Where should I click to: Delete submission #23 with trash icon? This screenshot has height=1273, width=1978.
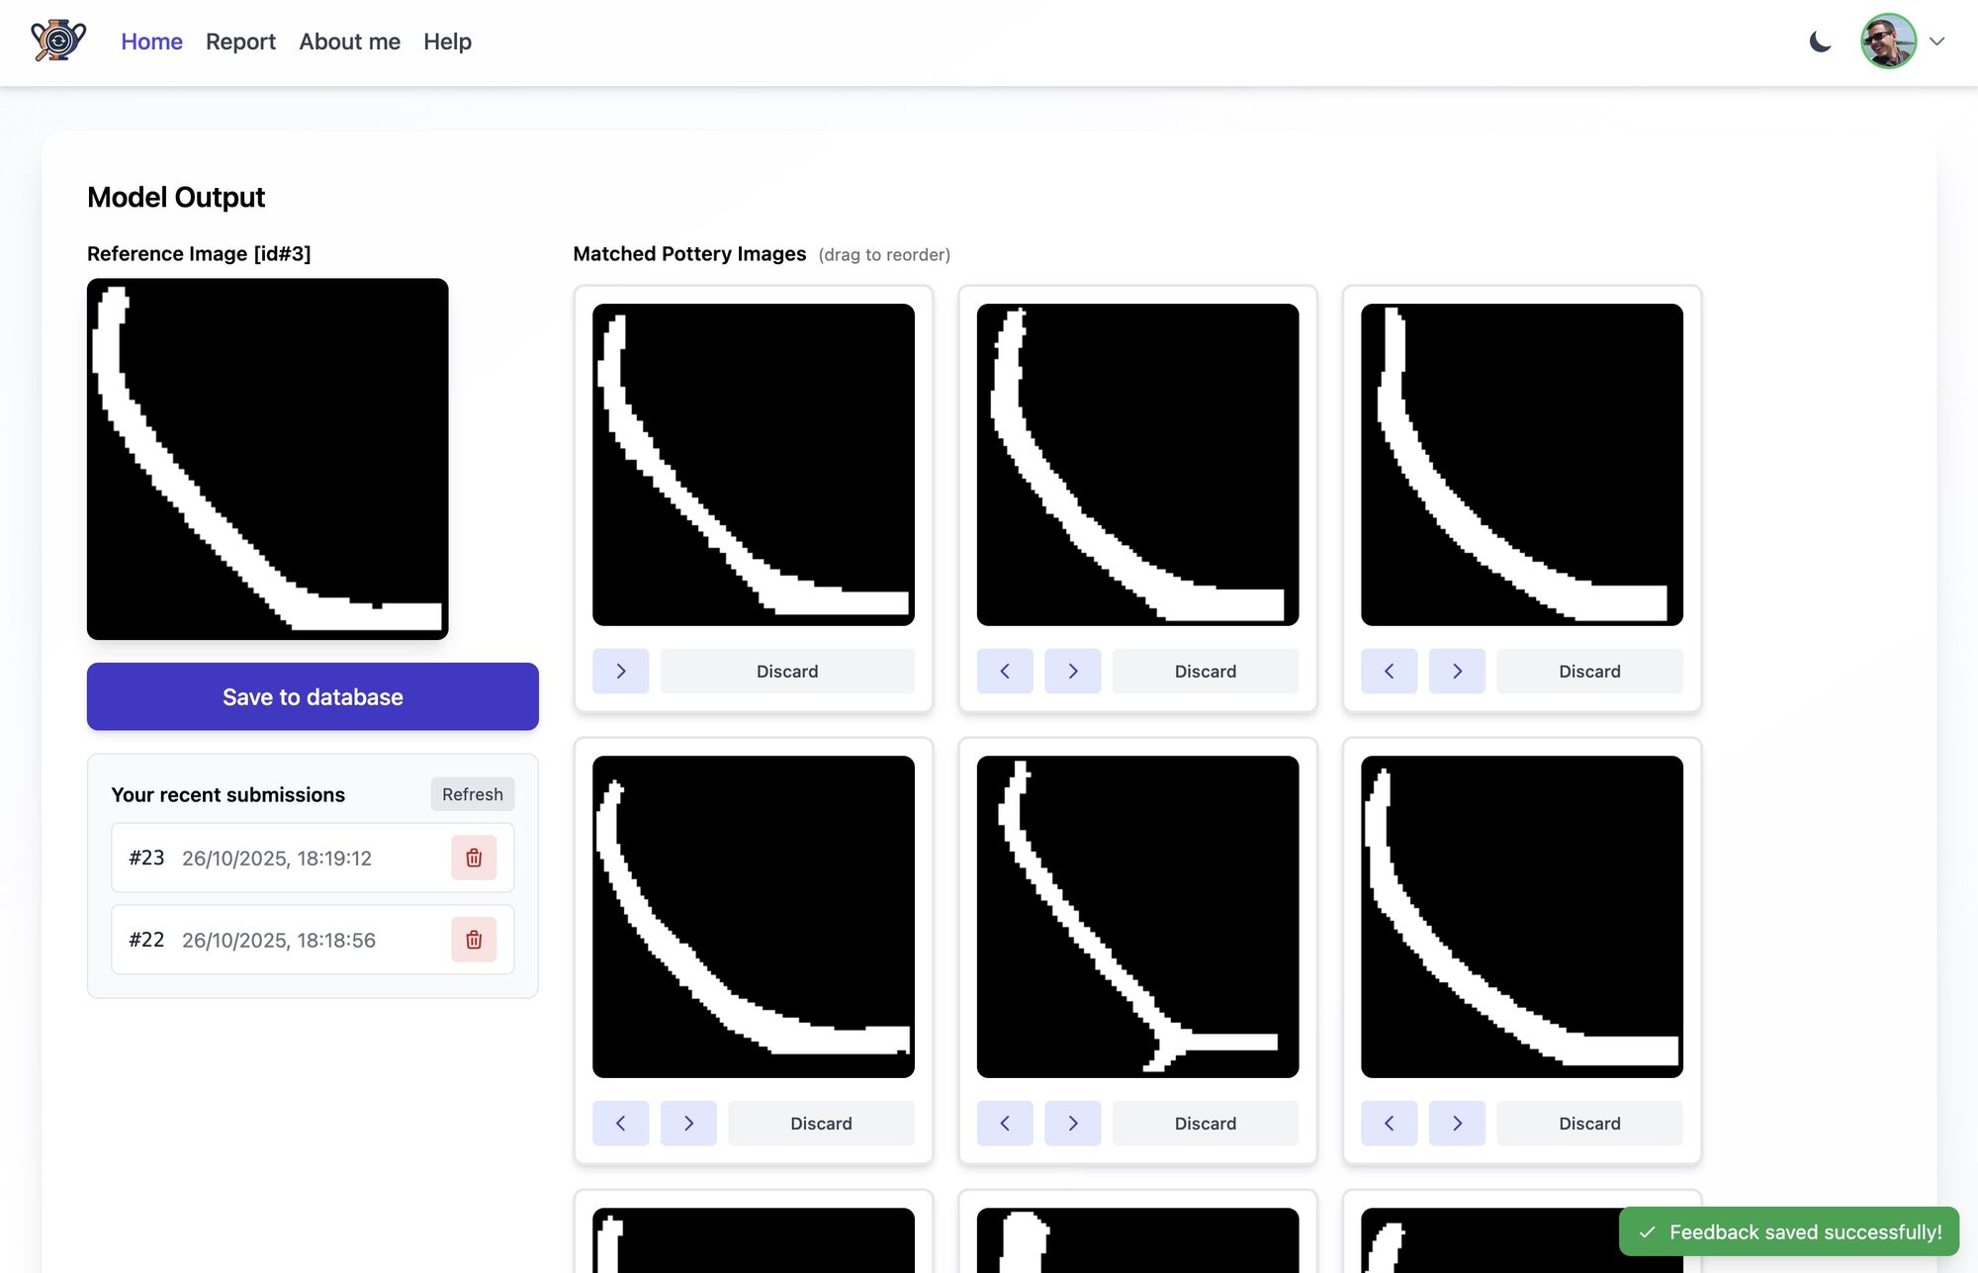pyautogui.click(x=474, y=858)
